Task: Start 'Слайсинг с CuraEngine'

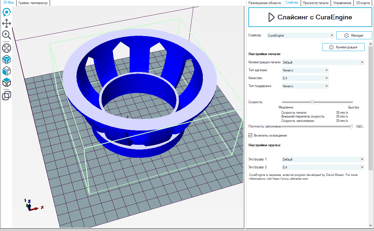Action: 310,17
